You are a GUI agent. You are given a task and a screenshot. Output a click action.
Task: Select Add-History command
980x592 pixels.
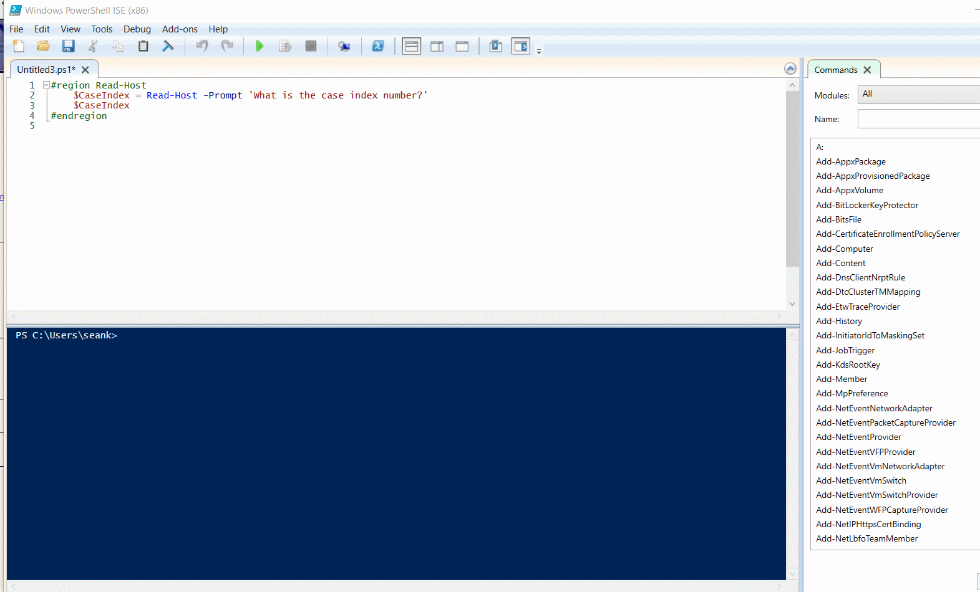tap(839, 321)
